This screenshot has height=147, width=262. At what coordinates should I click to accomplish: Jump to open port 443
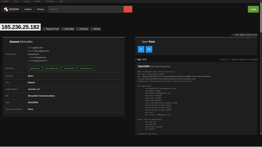tap(149, 49)
